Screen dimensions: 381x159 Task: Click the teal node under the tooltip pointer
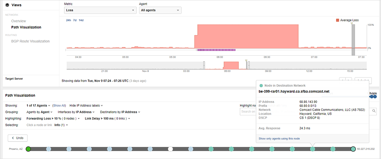pyautogui.click(x=312, y=149)
